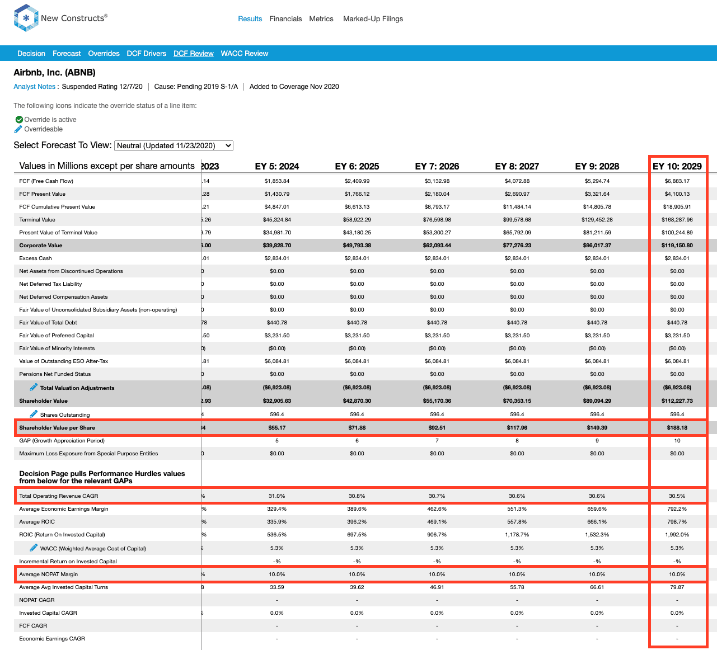
Task: Click the green Override is active checkmark icon
Action: [19, 120]
